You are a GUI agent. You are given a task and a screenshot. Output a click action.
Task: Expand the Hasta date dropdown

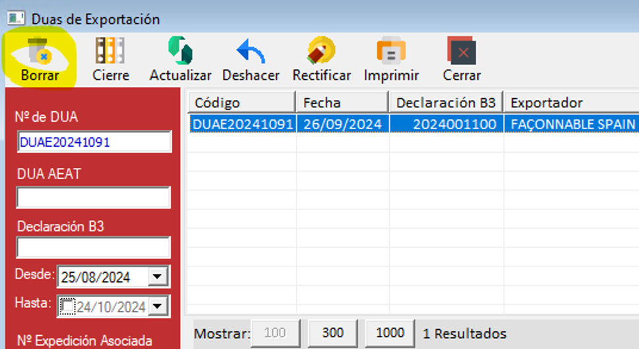point(157,306)
